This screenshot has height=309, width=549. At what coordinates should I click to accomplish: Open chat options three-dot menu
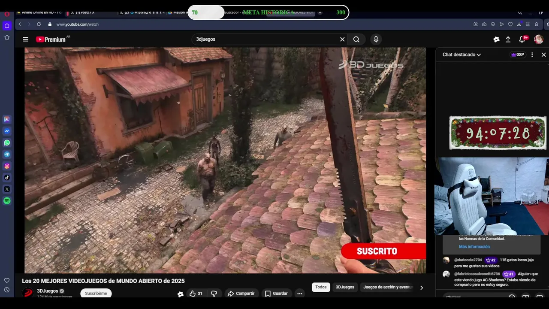pyautogui.click(x=532, y=55)
